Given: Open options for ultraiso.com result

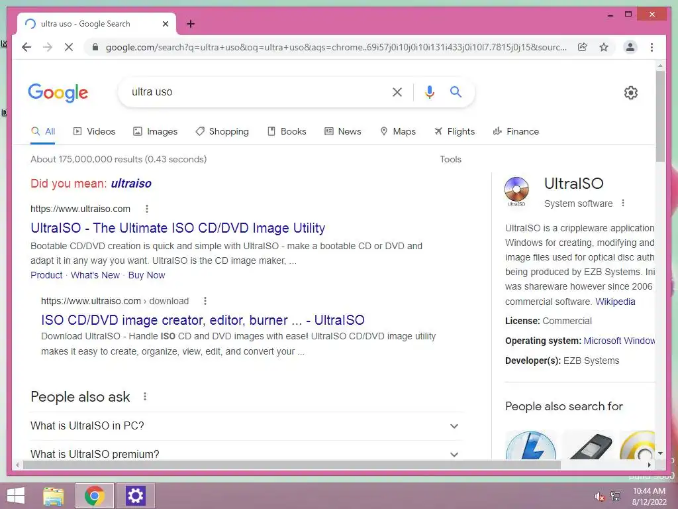Looking at the screenshot, I should coord(147,209).
